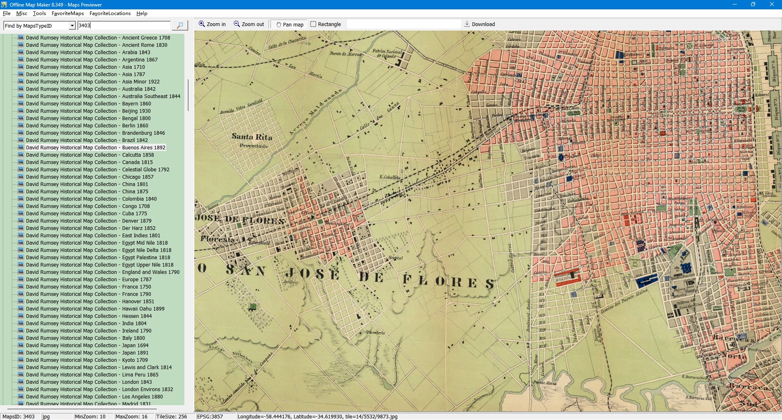Viewport: 782px width, 420px height.
Task: Click the map list vertical scrollbar
Action: coord(188,96)
